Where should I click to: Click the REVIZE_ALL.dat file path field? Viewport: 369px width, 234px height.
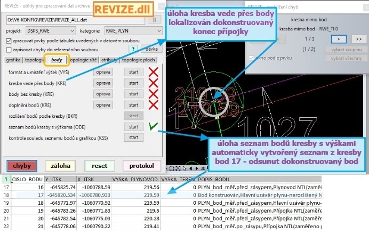[x=75, y=20]
